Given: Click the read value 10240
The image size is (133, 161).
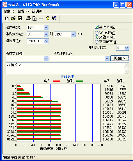Looking at the screenshot, I should pos(122,86).
